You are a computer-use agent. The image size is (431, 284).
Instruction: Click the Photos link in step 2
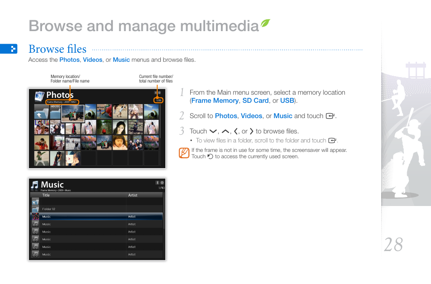click(x=226, y=116)
